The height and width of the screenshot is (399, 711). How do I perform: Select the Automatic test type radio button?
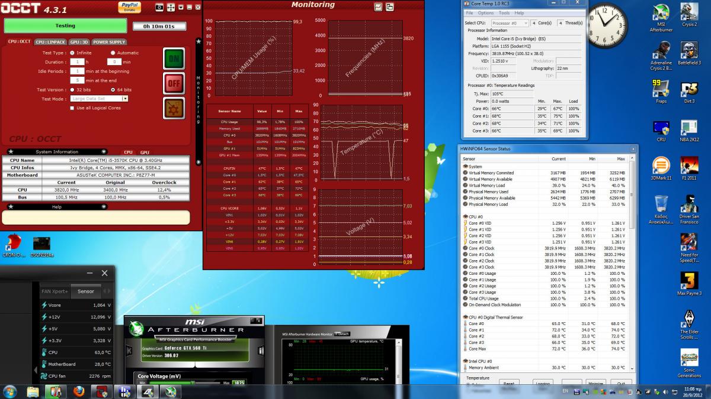pos(113,53)
